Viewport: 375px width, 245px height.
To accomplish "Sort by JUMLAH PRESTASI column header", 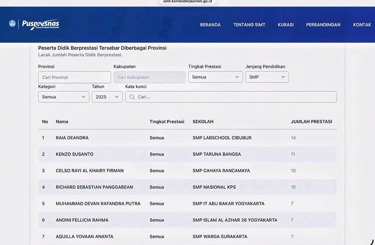I will 311,122.
